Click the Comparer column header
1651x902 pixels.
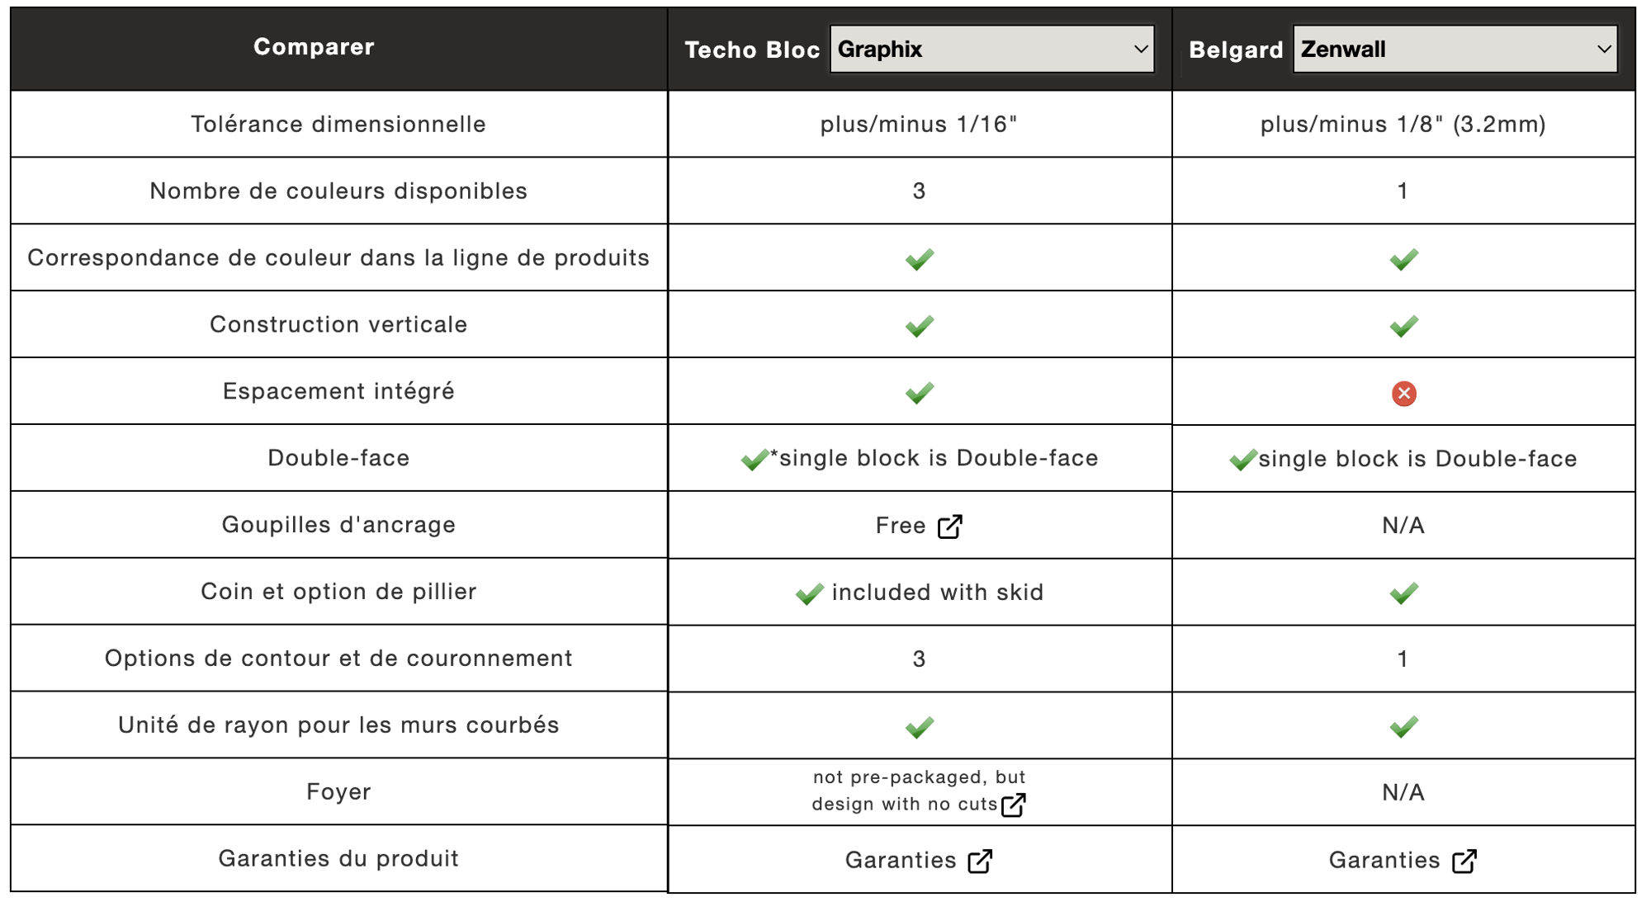click(x=314, y=47)
